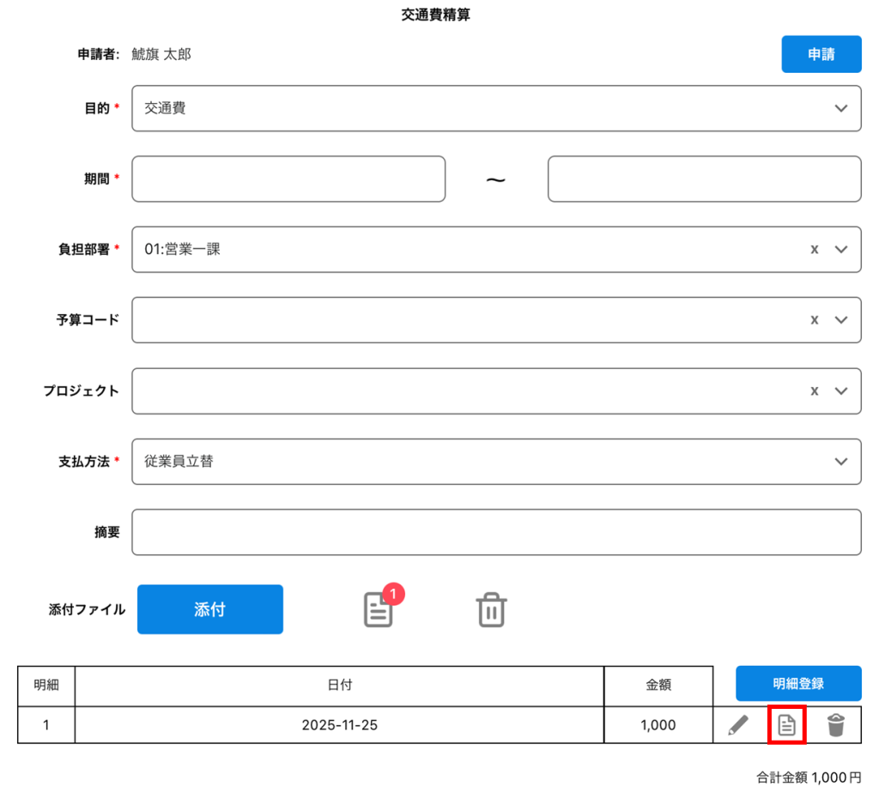
Task: Focus the 摘要 text field
Action: (496, 532)
